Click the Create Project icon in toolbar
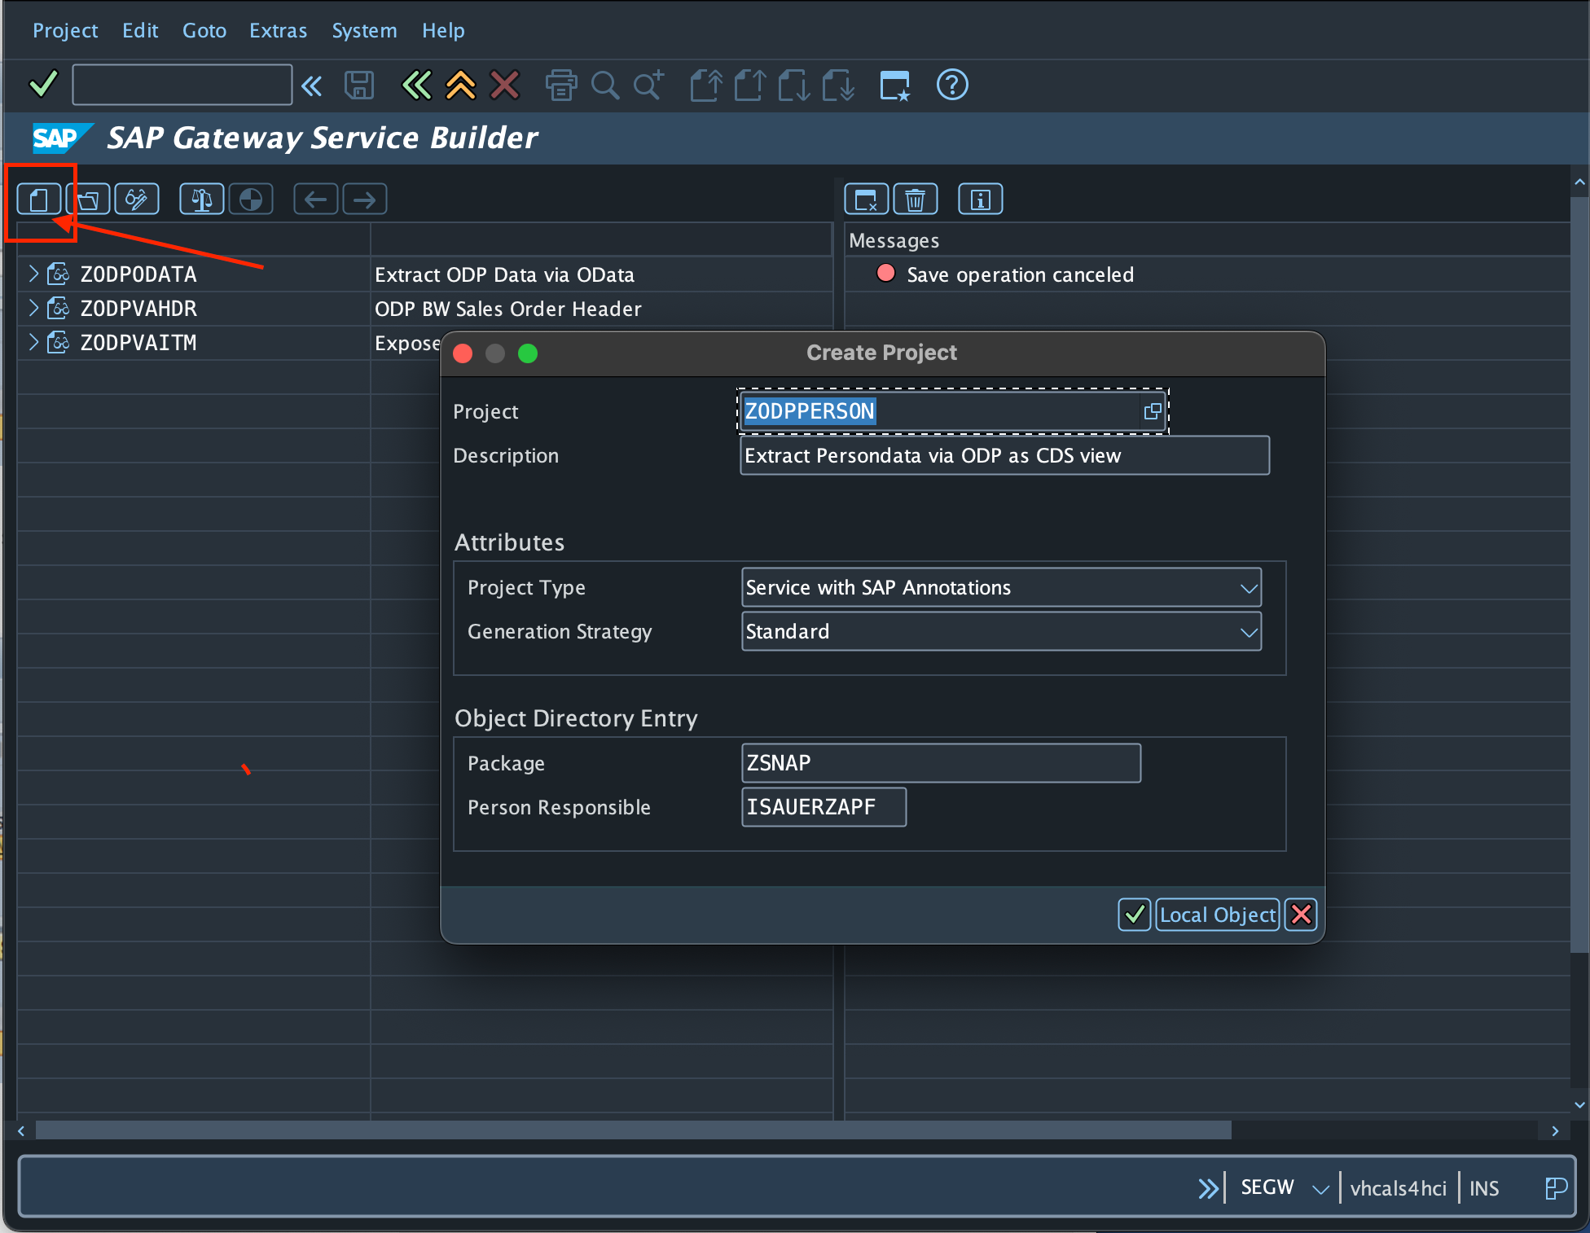 coord(39,200)
